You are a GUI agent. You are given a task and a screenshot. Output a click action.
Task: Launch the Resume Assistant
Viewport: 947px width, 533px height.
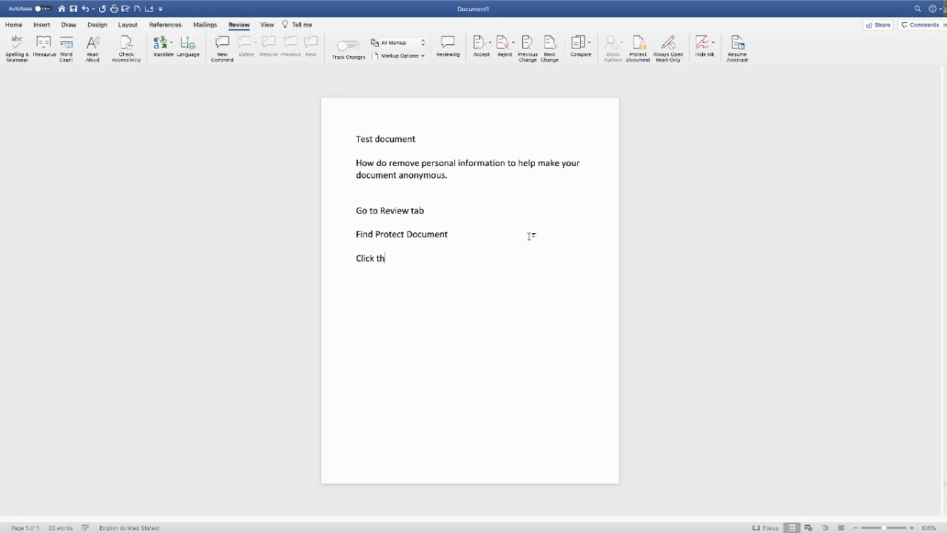coord(737,48)
